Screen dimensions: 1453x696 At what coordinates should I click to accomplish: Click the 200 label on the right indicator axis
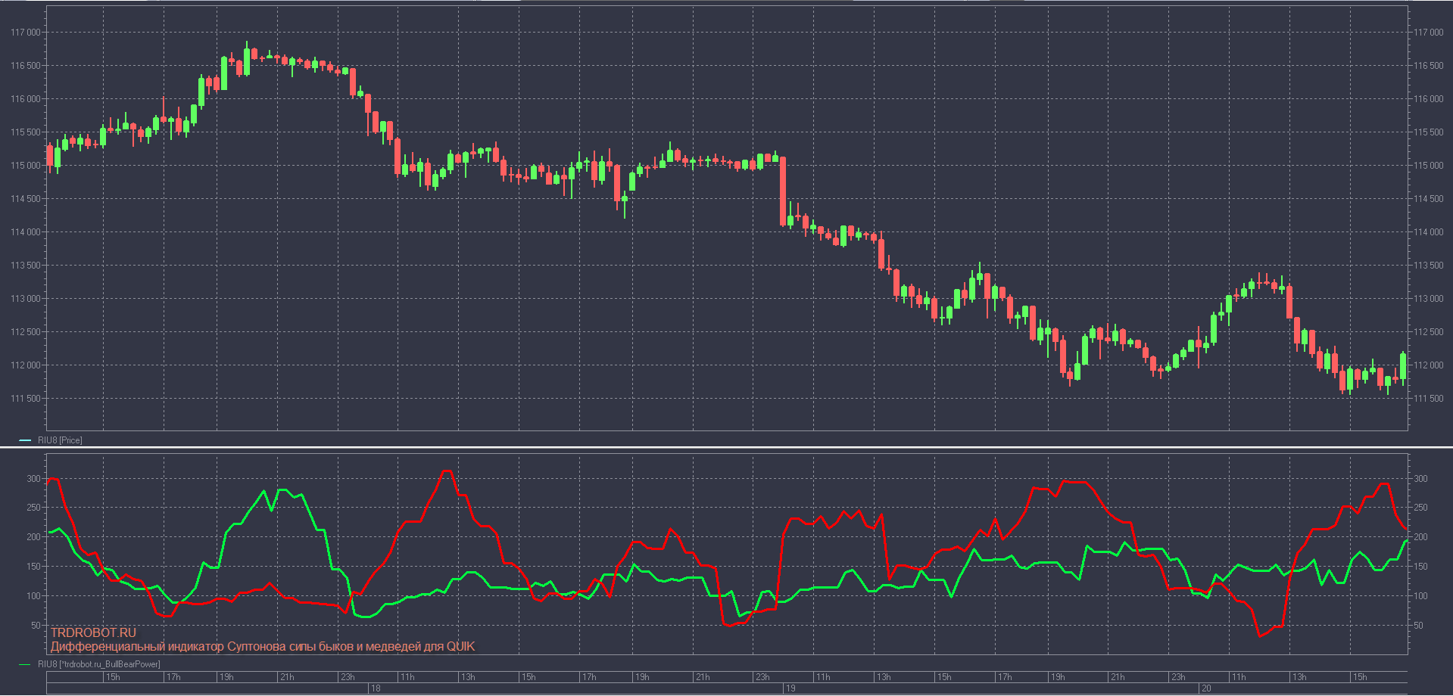1421,537
